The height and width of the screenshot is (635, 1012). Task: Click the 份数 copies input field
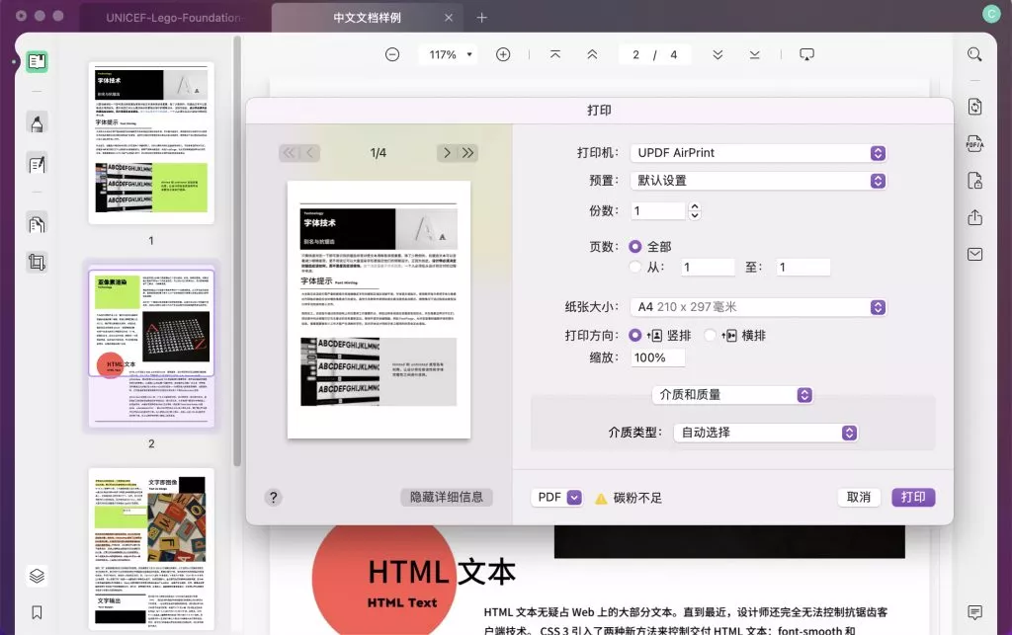coord(657,210)
